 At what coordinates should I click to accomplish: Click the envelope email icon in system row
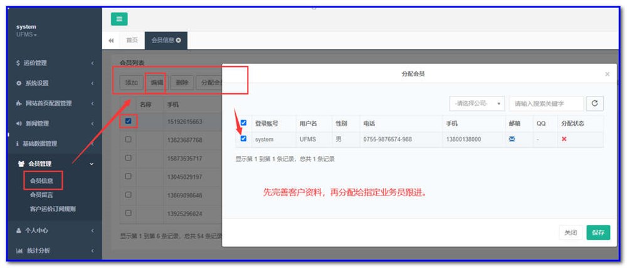pos(512,140)
